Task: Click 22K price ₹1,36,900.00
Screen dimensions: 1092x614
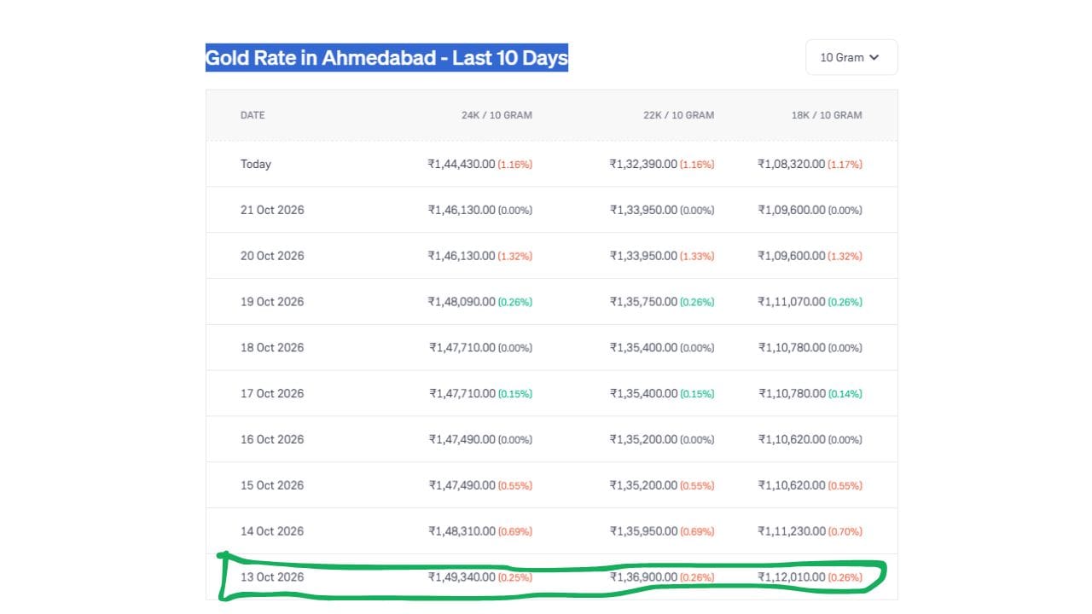Action: click(643, 577)
